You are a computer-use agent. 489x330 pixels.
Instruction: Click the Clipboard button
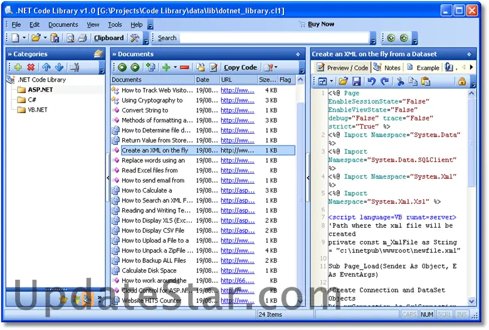(109, 38)
